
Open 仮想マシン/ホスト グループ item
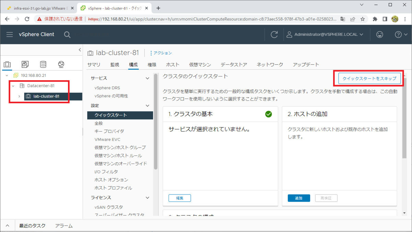pyautogui.click(x=120, y=147)
